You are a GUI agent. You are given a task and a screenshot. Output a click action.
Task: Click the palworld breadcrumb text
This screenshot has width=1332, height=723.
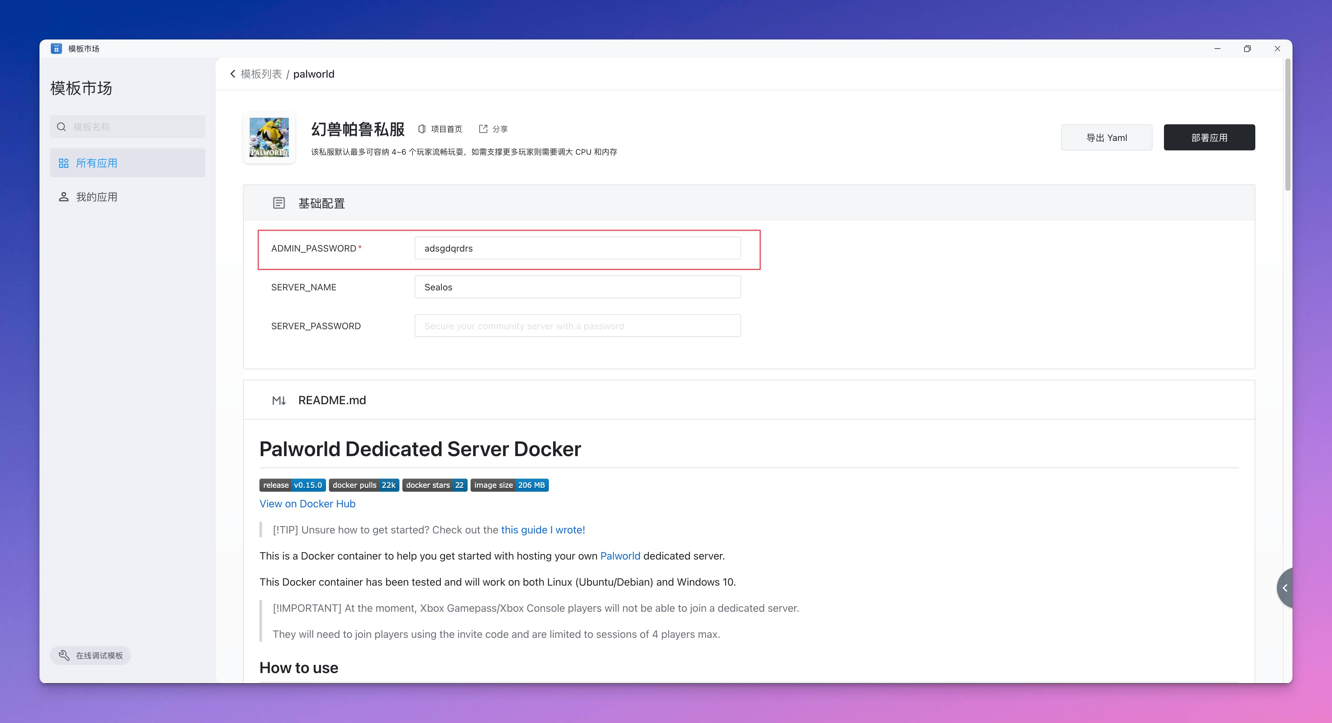point(314,74)
